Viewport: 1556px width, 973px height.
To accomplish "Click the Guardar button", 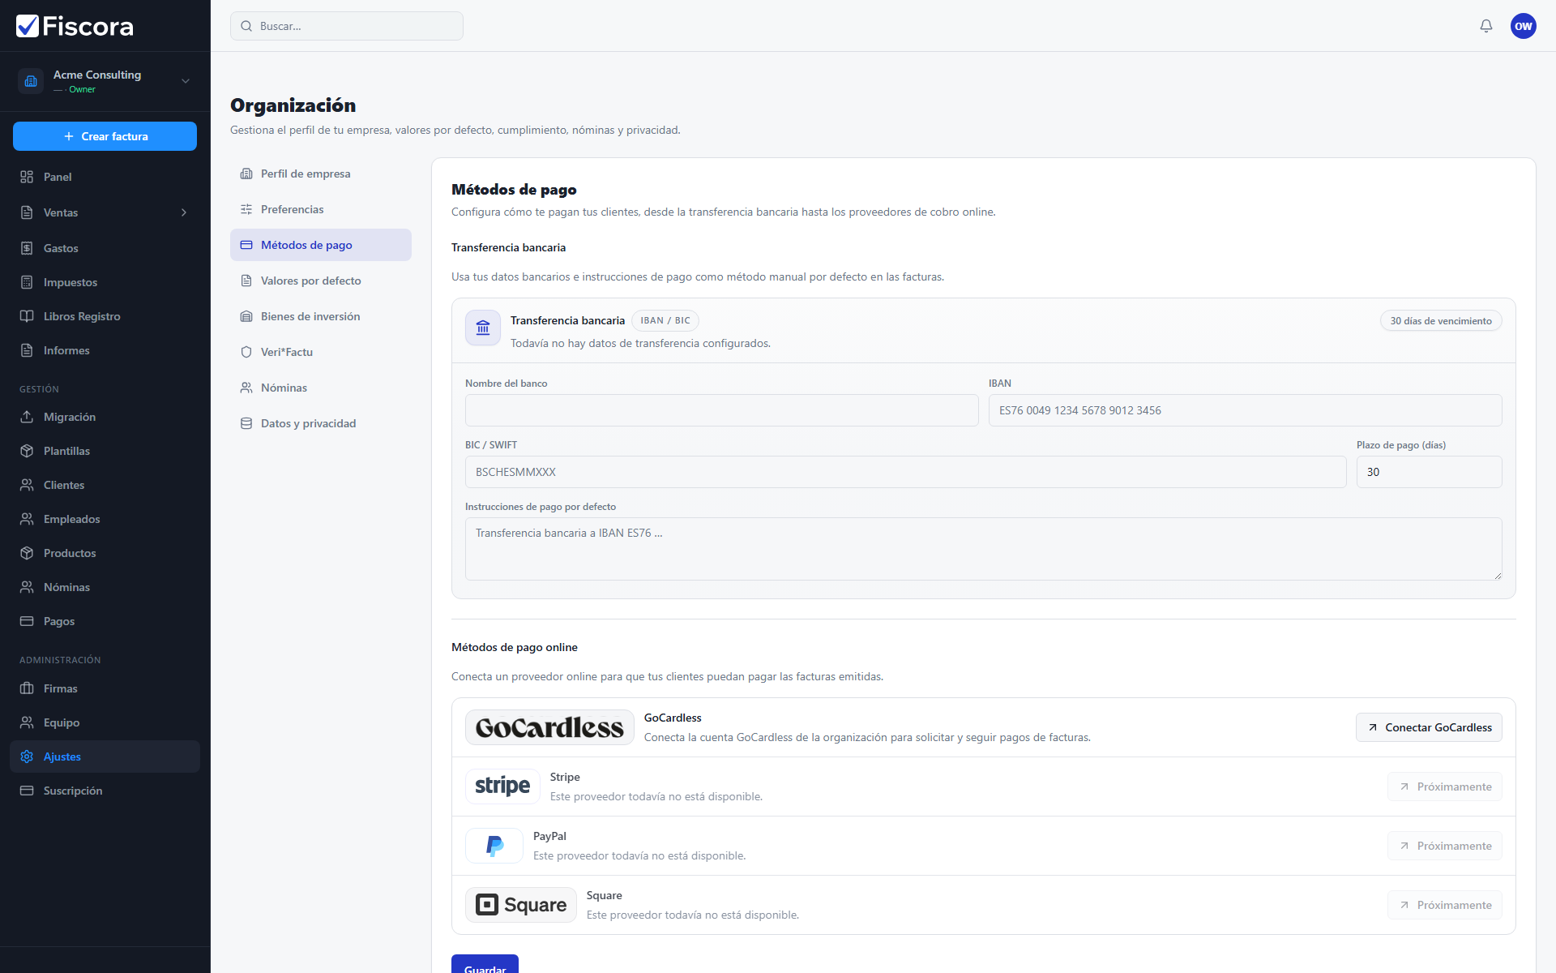I will click(485, 965).
